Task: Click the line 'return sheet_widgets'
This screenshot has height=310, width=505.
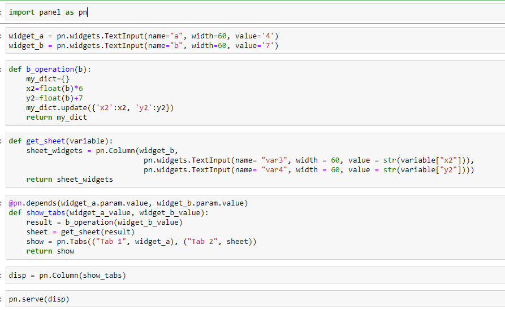Action: pyautogui.click(x=70, y=180)
